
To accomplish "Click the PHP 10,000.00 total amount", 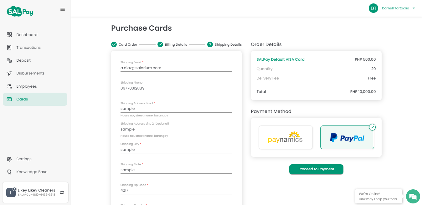I will (x=363, y=92).
